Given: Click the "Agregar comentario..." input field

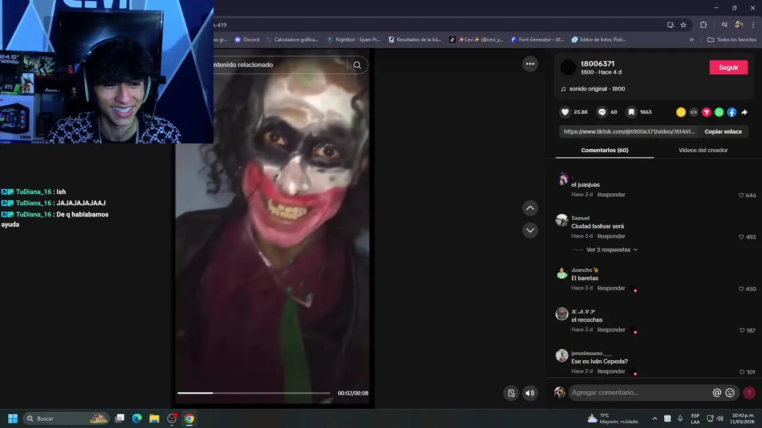Looking at the screenshot, I should [x=640, y=392].
